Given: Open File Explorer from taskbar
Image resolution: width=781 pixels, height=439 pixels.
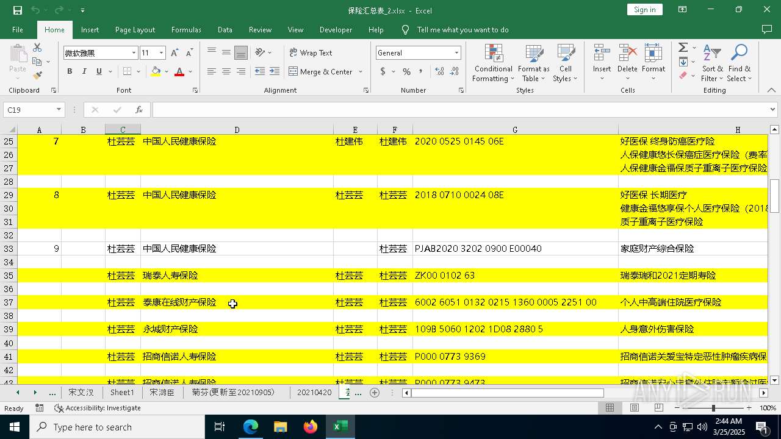Looking at the screenshot, I should pos(280,427).
